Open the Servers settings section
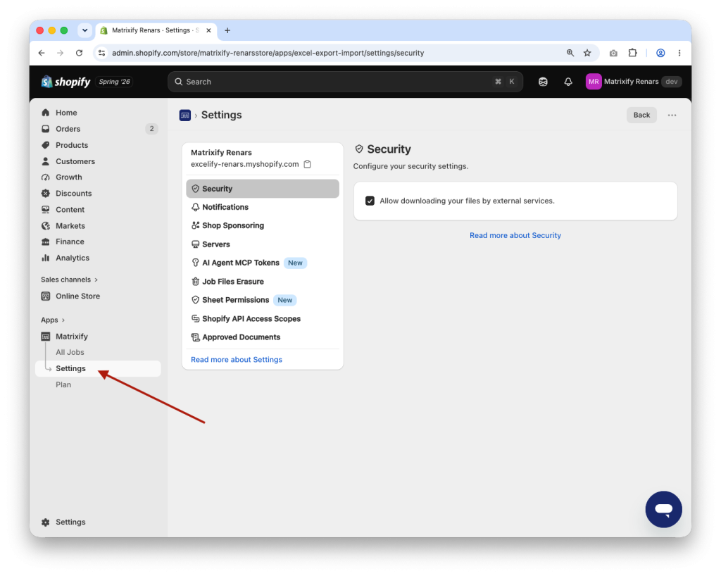 point(263,244)
